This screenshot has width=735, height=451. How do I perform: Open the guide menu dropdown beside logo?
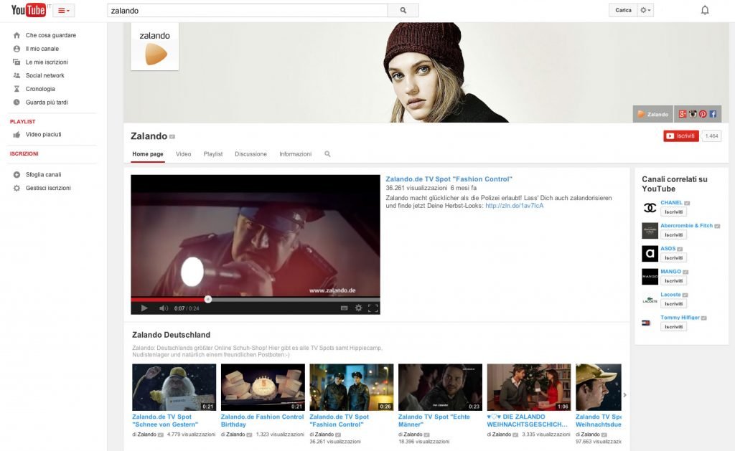64,10
